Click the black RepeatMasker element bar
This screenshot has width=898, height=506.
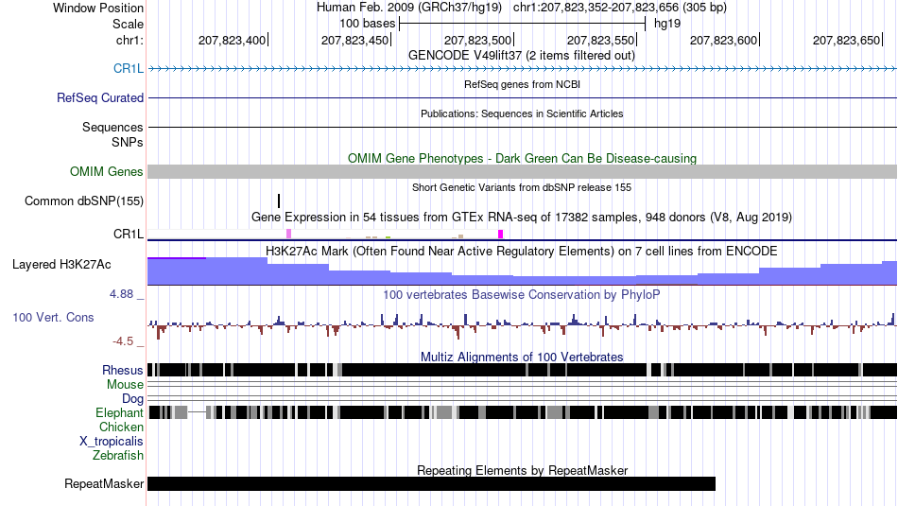(431, 483)
